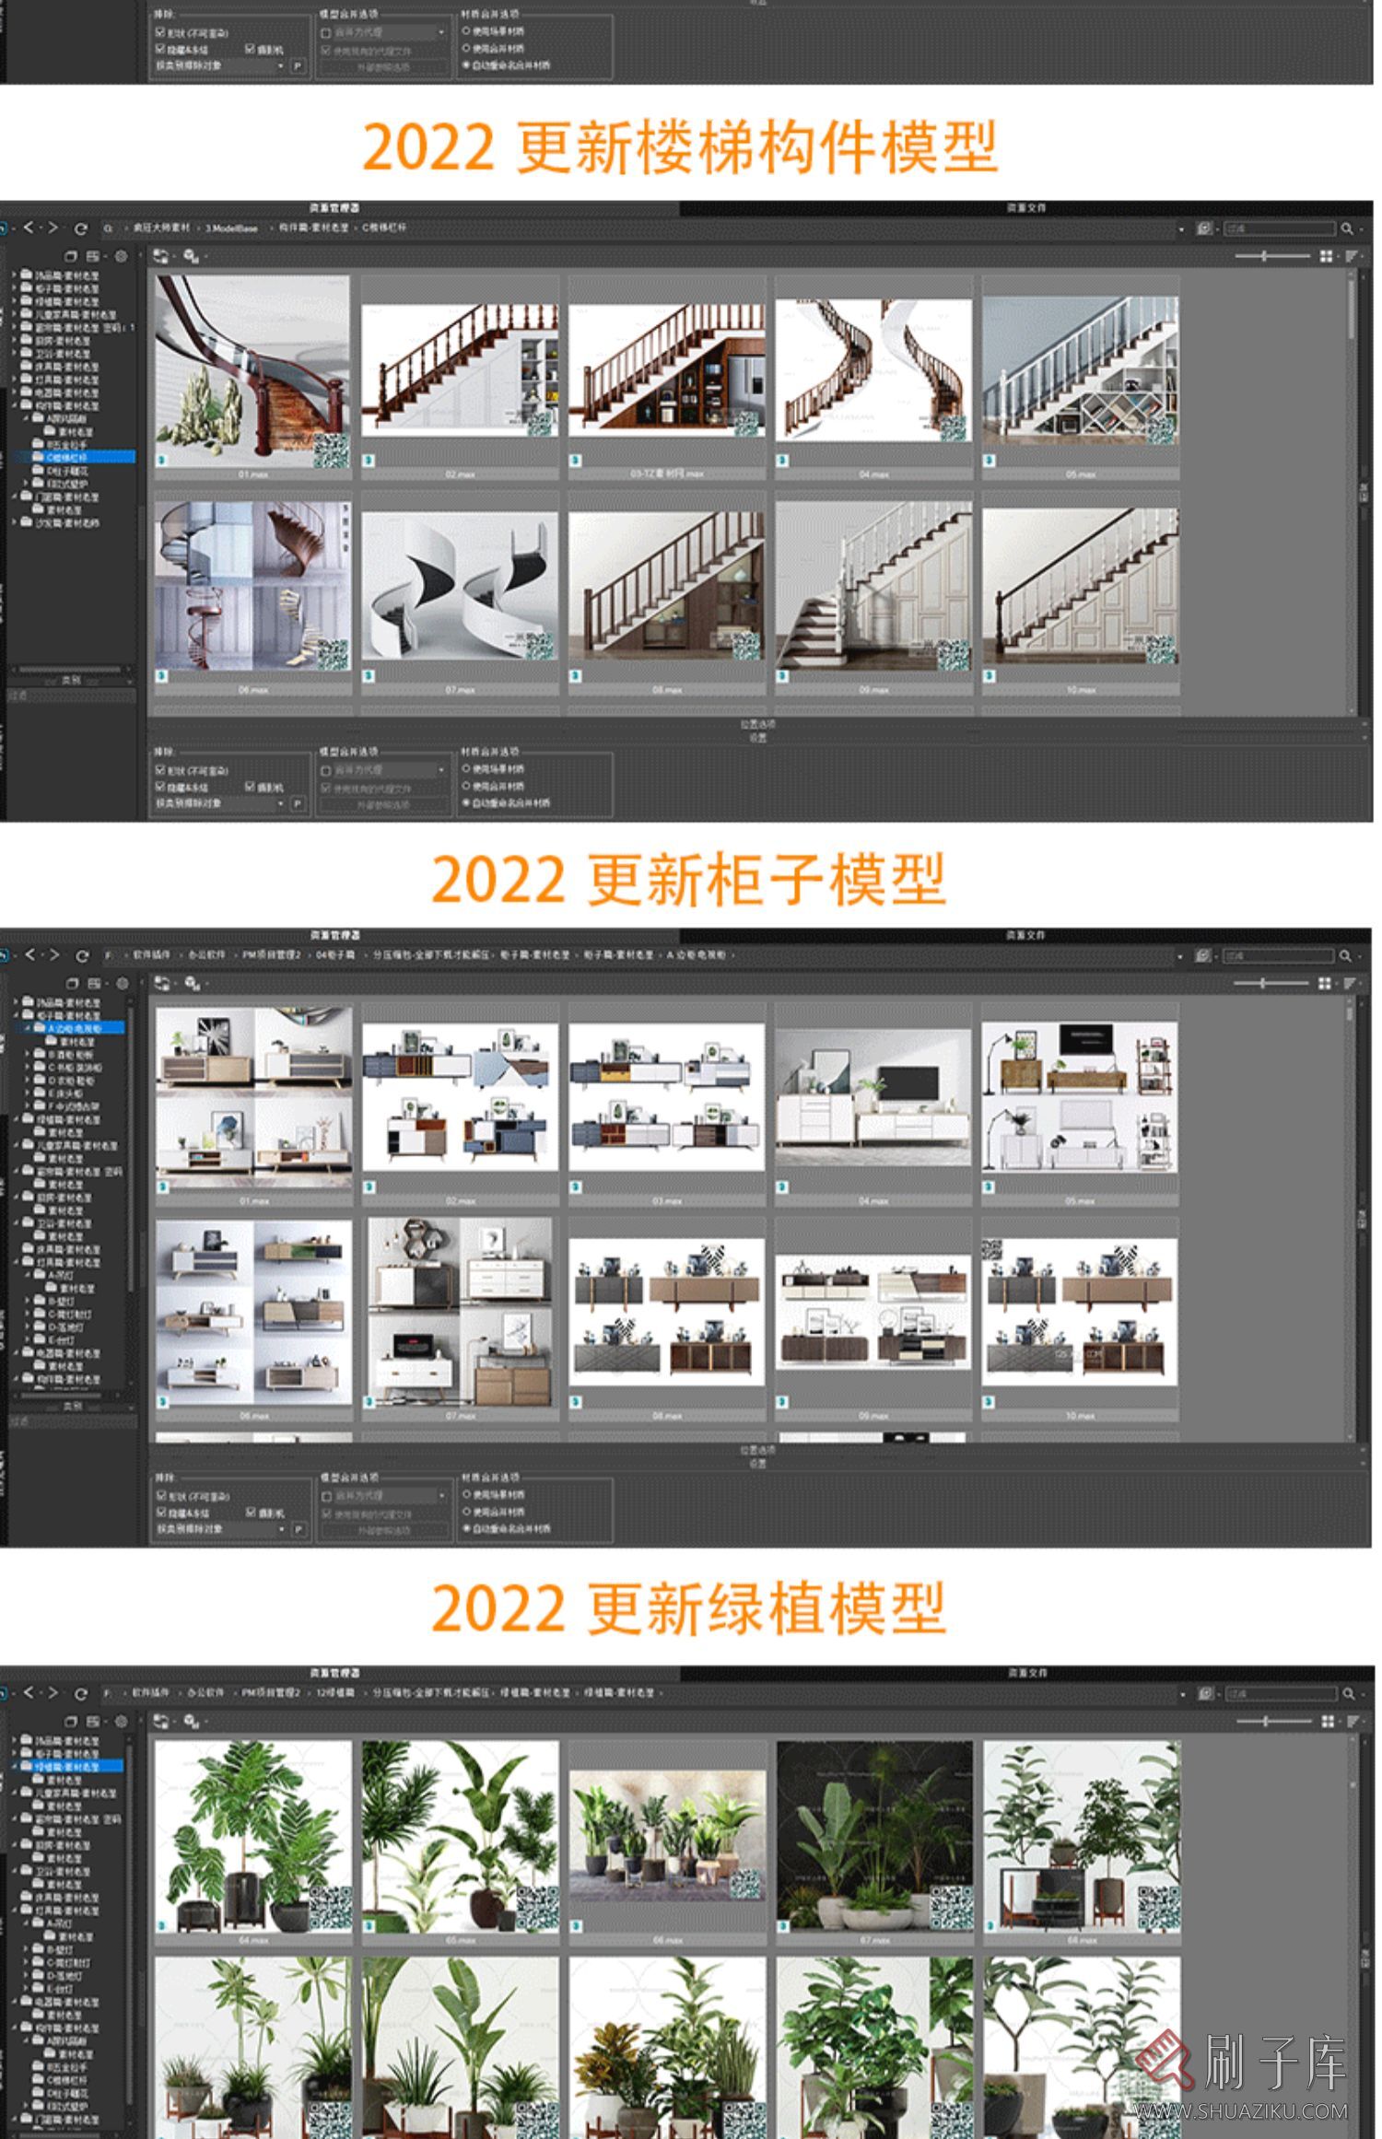
Task: Switch to 资源管理器 tab in plant panel
Action: pyautogui.click(x=335, y=1673)
